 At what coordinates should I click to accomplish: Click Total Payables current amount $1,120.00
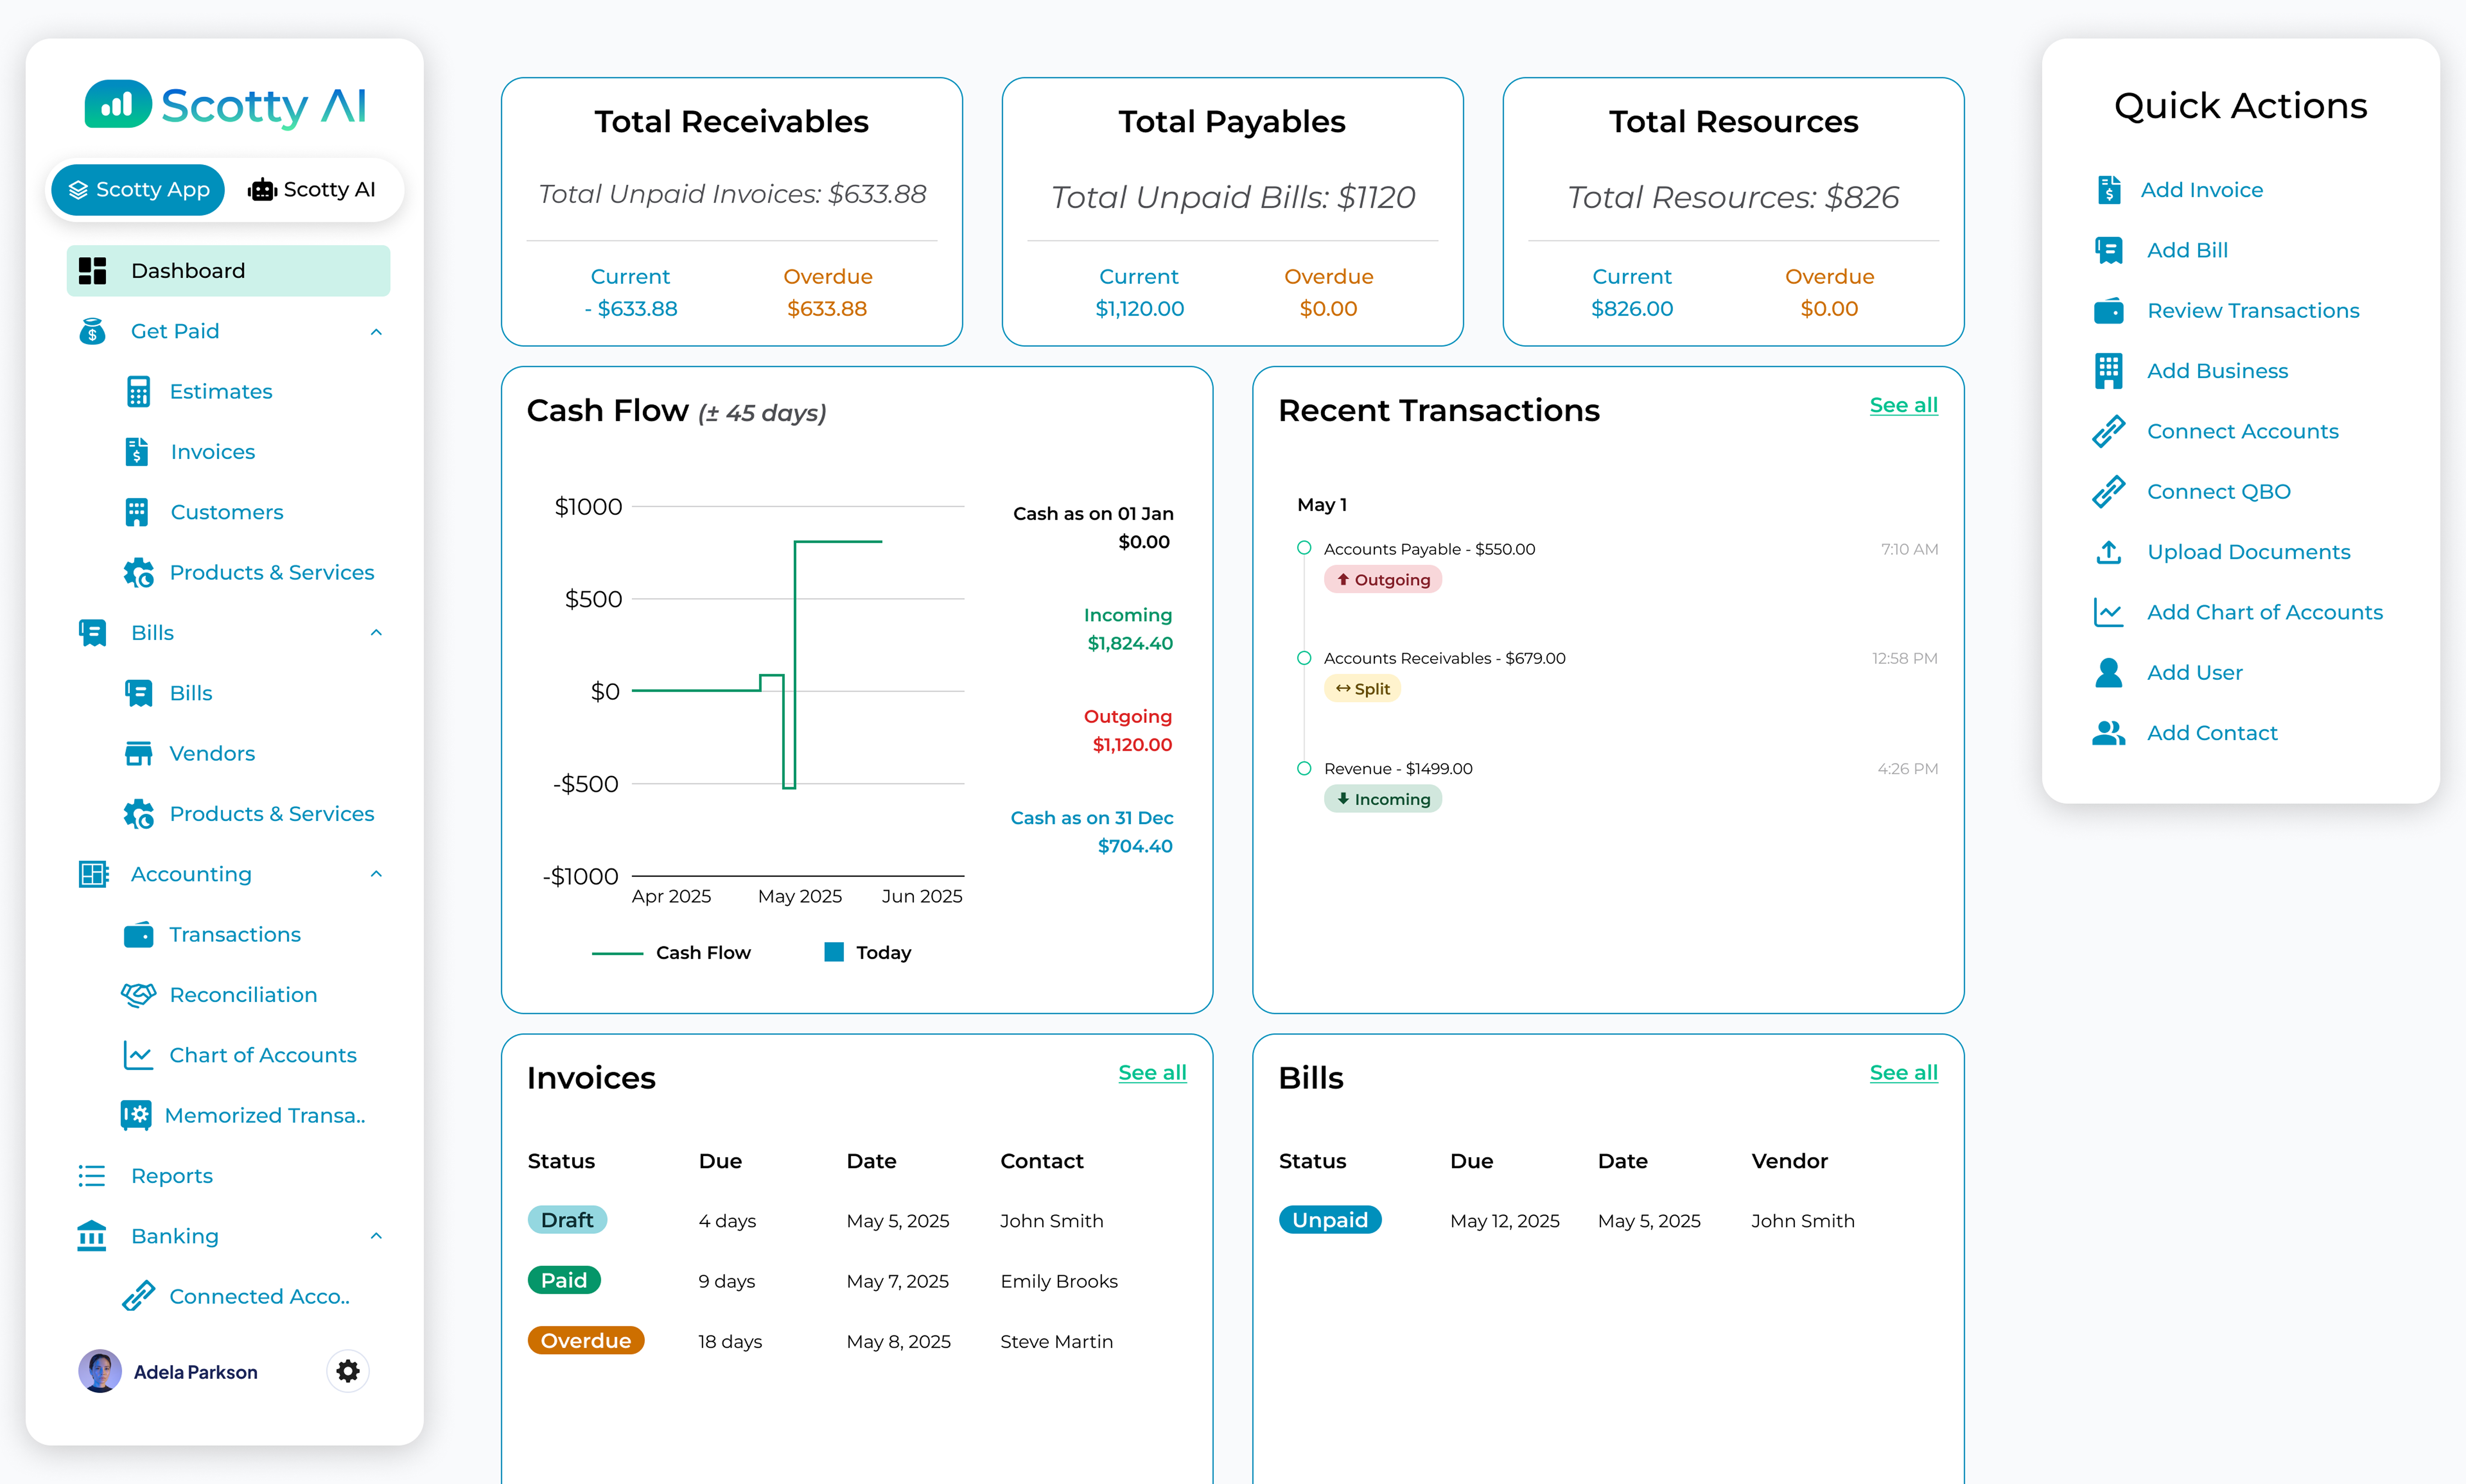pyautogui.click(x=1140, y=309)
